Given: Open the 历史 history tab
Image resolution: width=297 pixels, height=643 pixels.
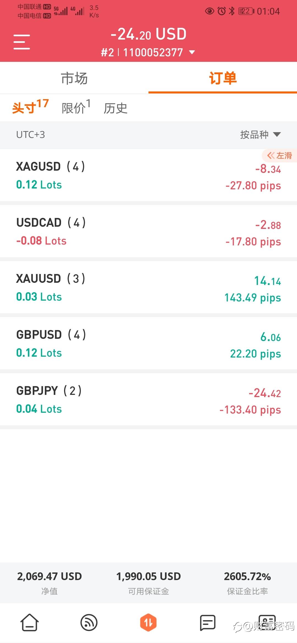Looking at the screenshot, I should (x=116, y=108).
